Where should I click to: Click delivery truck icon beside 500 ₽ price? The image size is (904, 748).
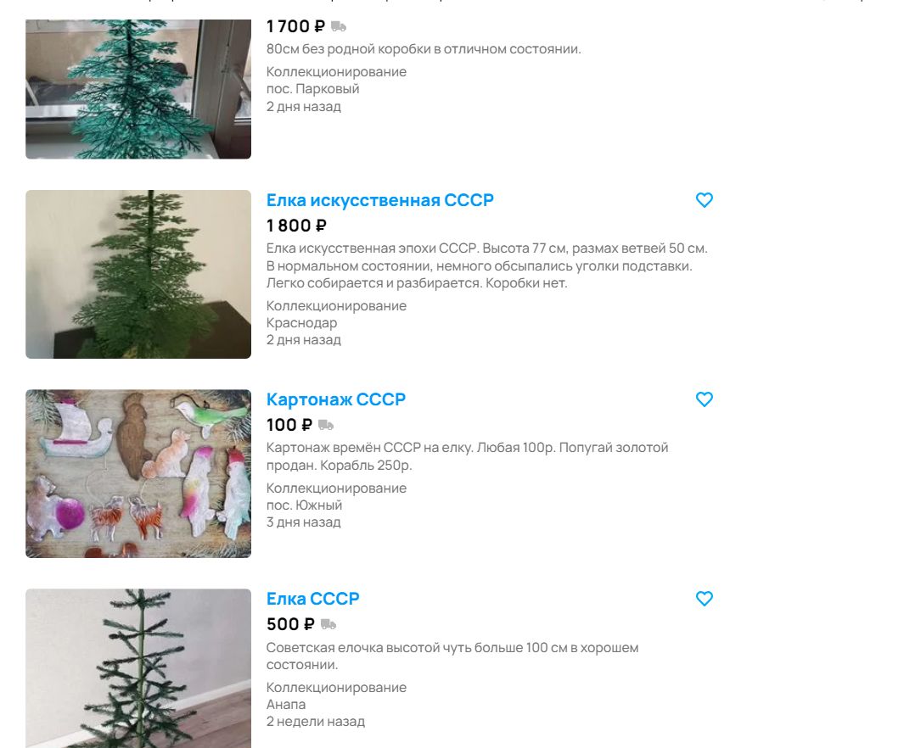[x=328, y=624]
